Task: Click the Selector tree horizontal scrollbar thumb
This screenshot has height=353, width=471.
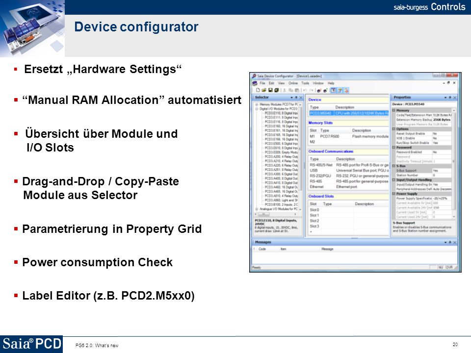Action: [264, 214]
